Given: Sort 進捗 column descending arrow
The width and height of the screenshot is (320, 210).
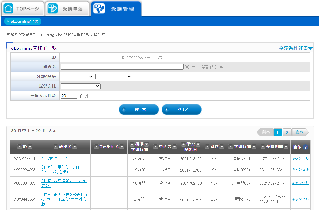Looking at the screenshot, I should coord(222,147).
